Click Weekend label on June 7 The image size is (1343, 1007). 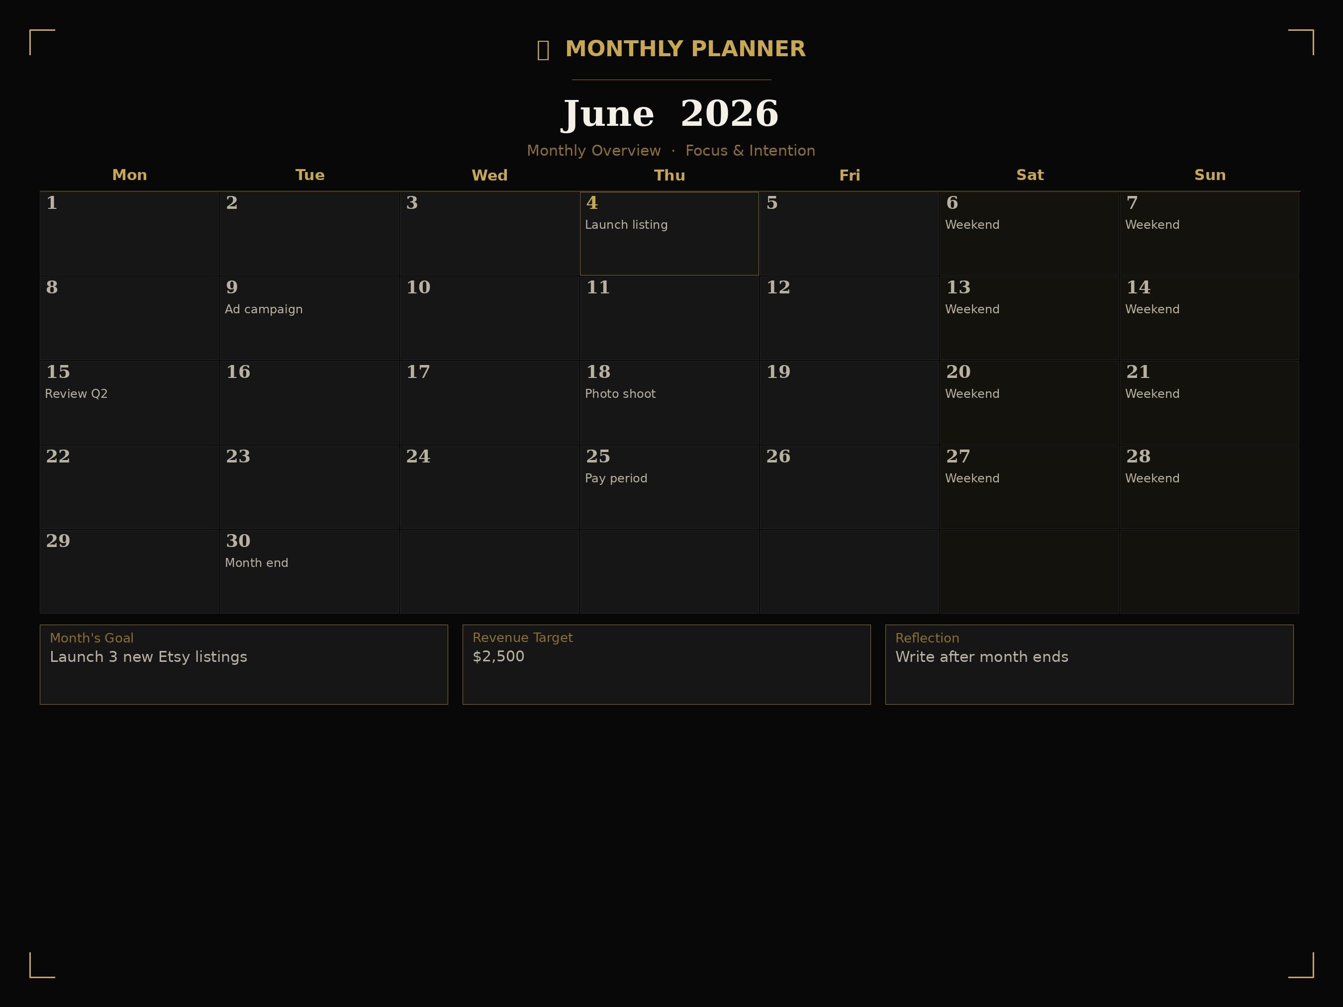1152,225
